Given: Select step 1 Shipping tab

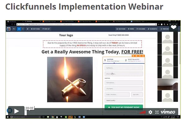Looking at the screenshot, I should point(113,60).
